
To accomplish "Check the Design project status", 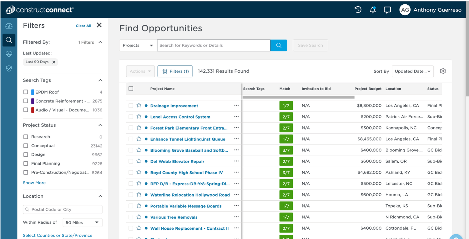I will point(26,154).
